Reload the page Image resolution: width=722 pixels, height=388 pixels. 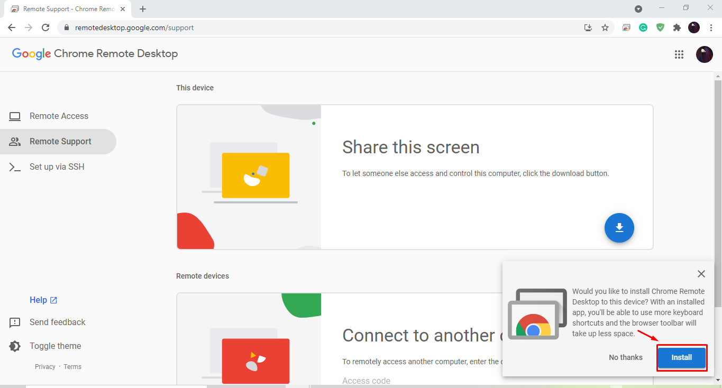(45, 27)
